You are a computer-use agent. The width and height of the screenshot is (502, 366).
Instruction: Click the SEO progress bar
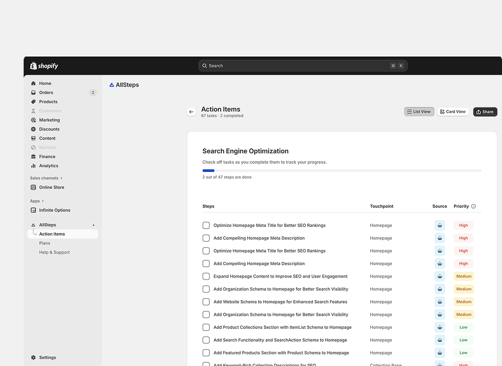pos(342,171)
